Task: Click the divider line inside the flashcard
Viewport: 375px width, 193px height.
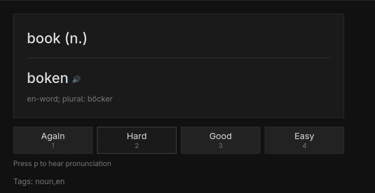Action: click(x=179, y=58)
